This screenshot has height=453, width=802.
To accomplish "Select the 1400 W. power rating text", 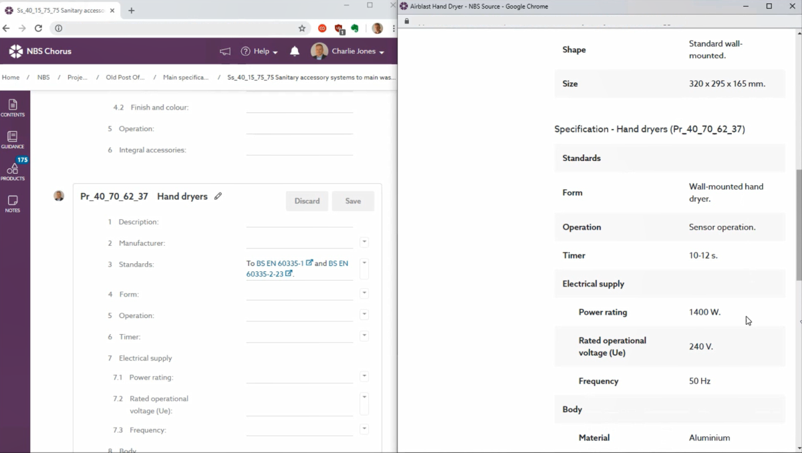I will pos(704,312).
